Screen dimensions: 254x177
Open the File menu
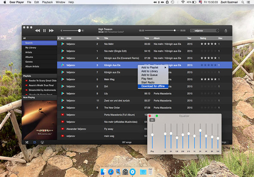(x=29, y=2)
